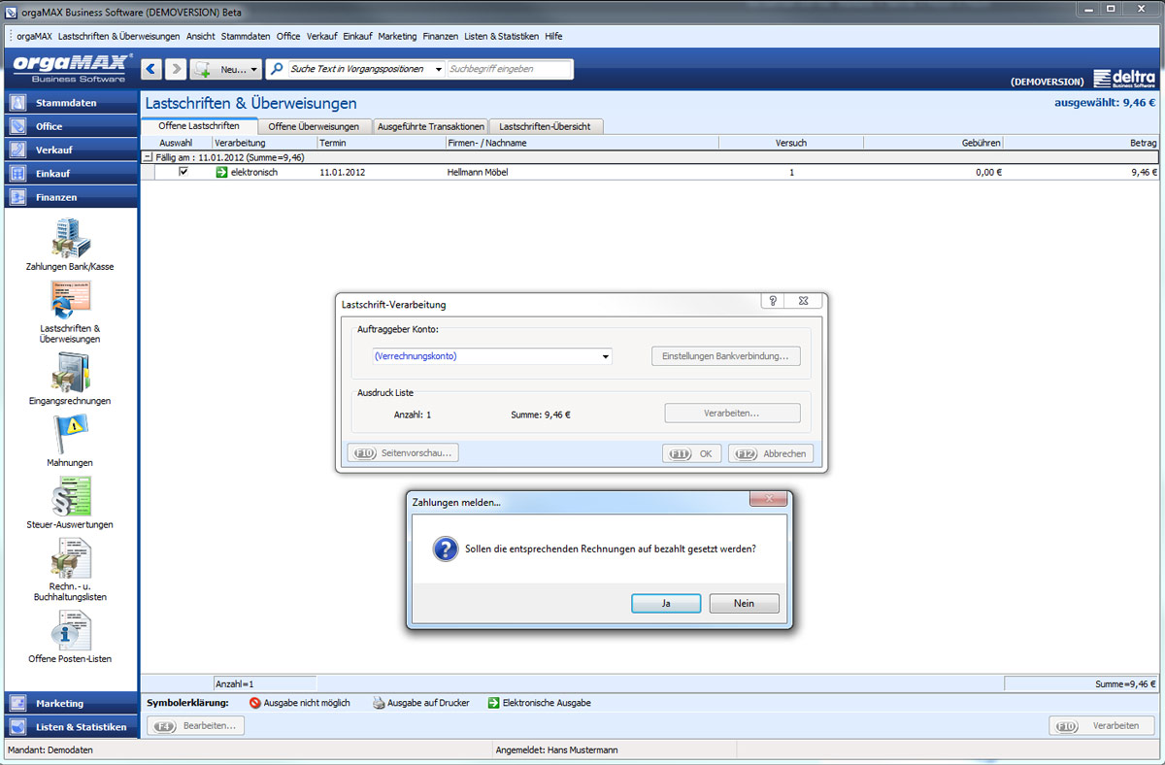Expand the Verkauf sidebar section
The width and height of the screenshot is (1165, 765).
click(x=70, y=150)
